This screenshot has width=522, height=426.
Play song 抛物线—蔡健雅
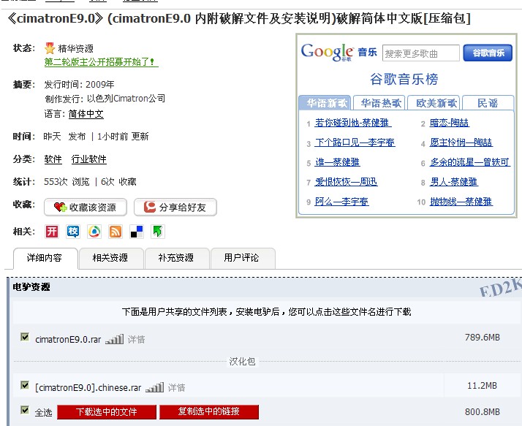pos(461,202)
